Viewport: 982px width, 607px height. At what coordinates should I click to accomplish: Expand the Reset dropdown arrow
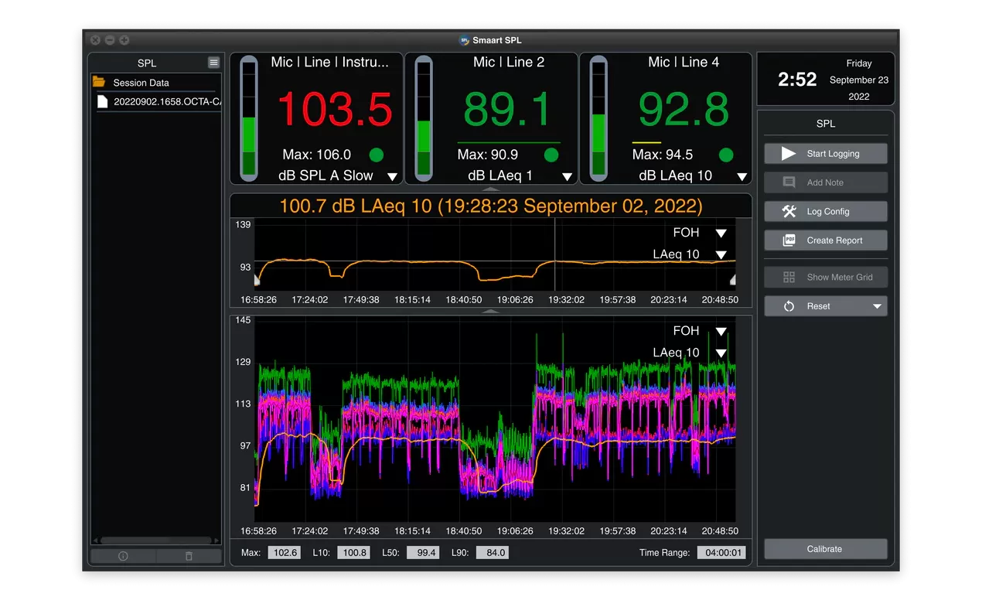click(877, 306)
